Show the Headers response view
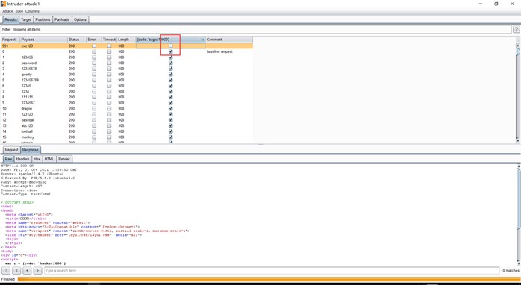 click(x=22, y=159)
